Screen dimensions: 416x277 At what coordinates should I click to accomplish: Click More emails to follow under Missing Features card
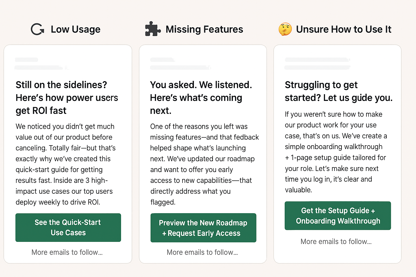(202, 252)
